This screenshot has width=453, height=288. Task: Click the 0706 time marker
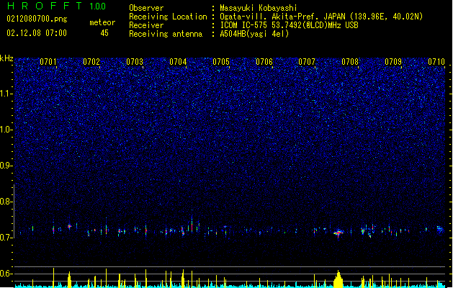click(x=264, y=61)
